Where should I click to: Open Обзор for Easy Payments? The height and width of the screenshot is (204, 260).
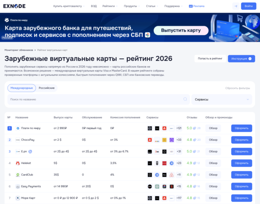pos(213,186)
